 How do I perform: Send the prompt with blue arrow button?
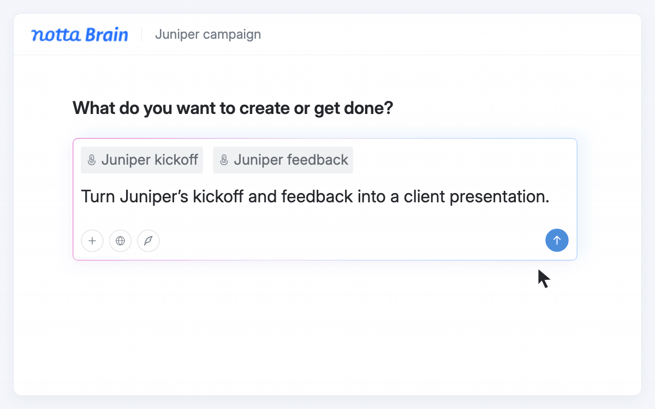pos(557,240)
